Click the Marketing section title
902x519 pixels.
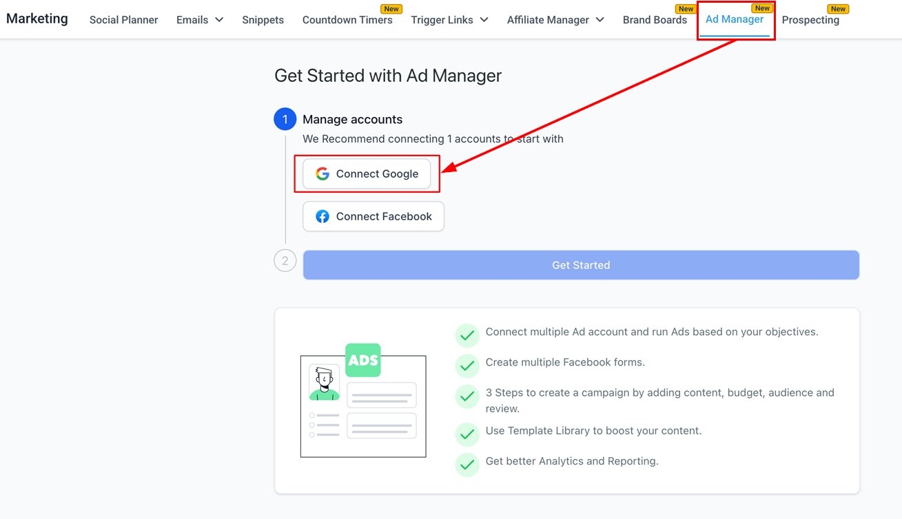(x=37, y=19)
